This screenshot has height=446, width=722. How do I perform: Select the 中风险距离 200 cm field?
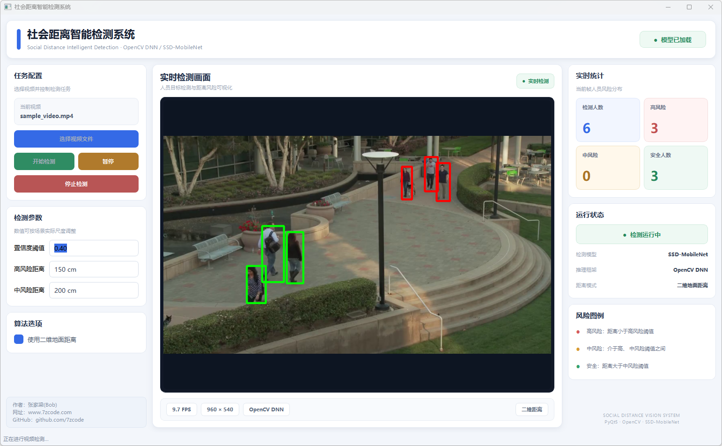point(94,290)
